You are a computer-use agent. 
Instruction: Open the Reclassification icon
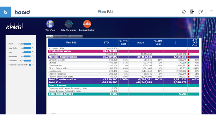(87, 24)
